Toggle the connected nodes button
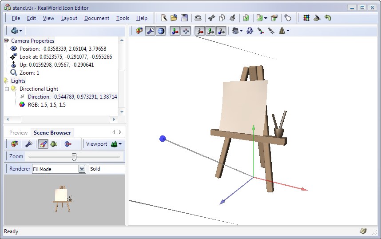Image resolution: width=381 pixels, height=239 pixels. coord(186,31)
